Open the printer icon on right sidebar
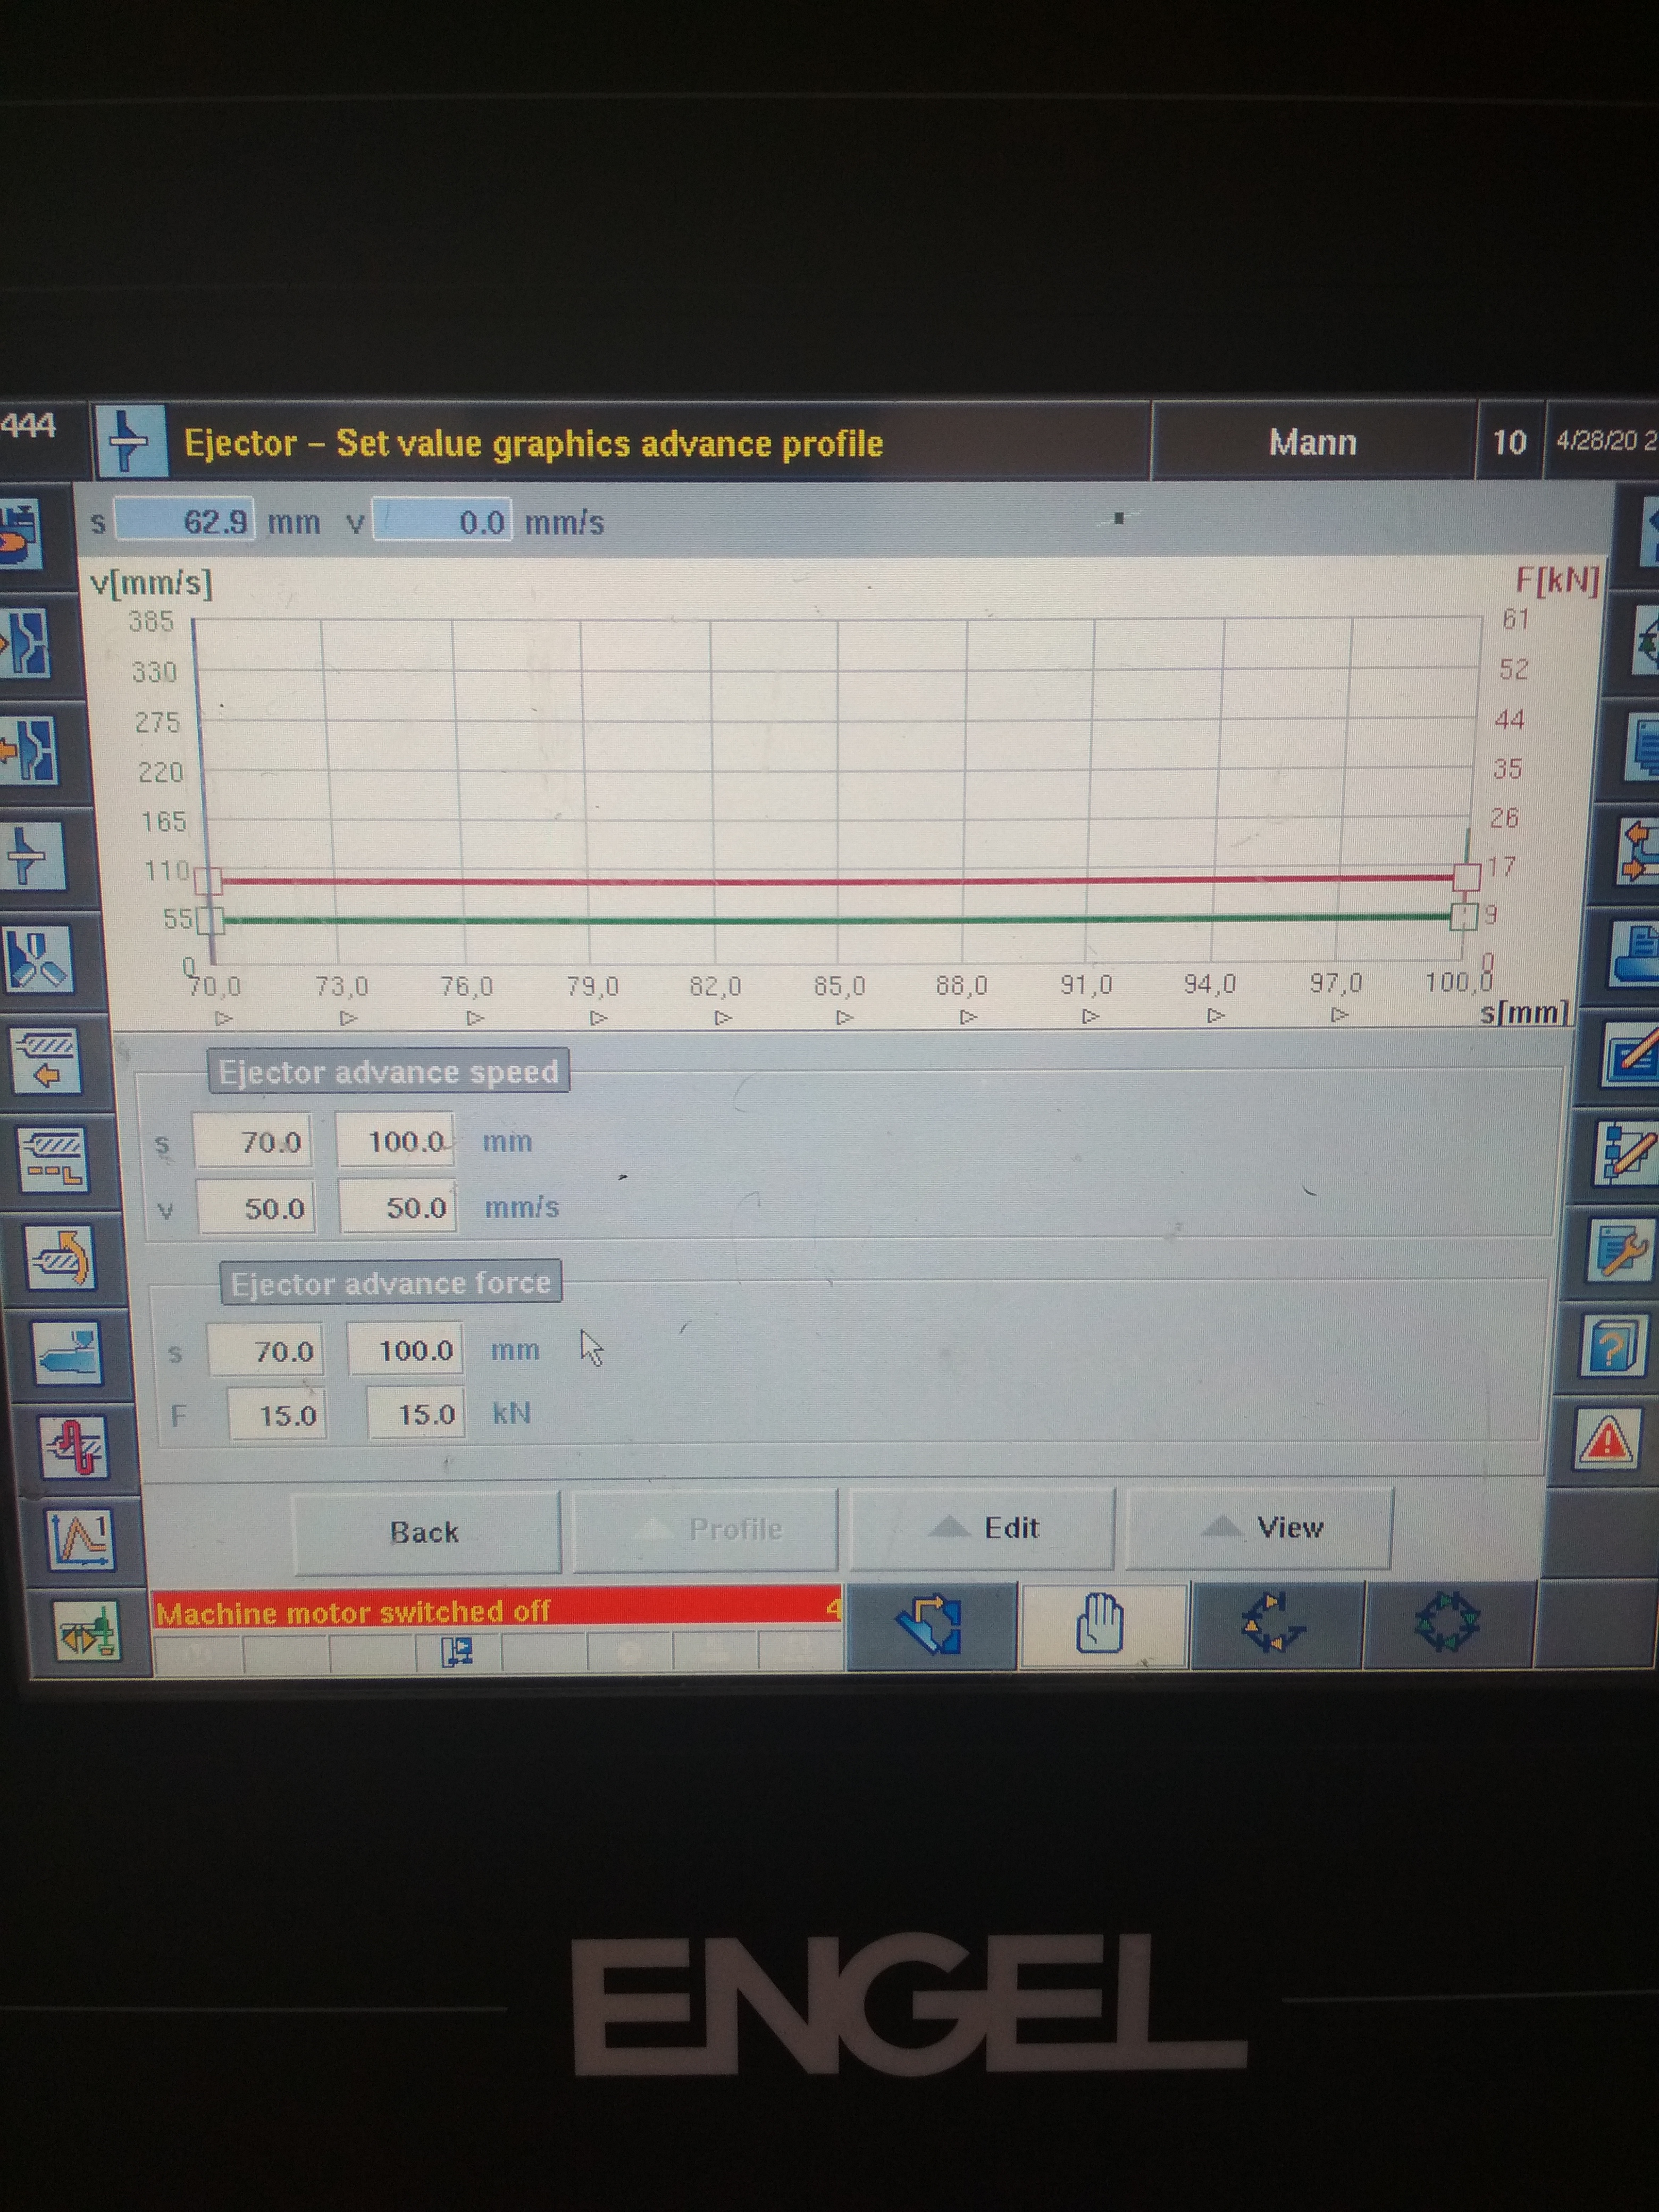Screen dimensions: 1659x2212 (1634, 953)
